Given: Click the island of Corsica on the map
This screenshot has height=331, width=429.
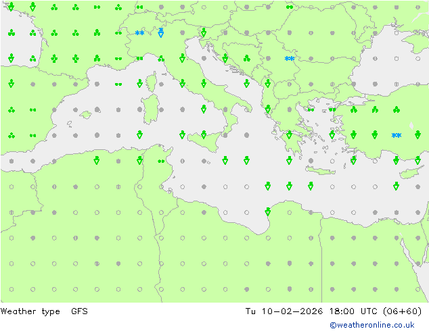Looking at the screenshot, I should coord(151,82).
